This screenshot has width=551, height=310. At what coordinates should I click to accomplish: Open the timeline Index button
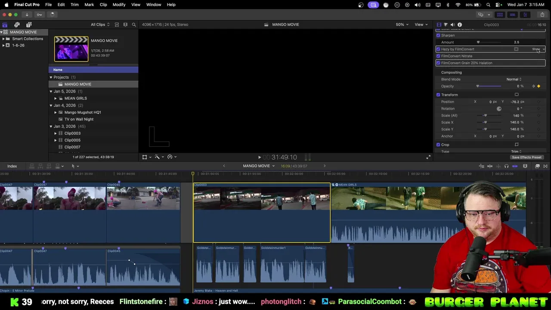pos(12,166)
